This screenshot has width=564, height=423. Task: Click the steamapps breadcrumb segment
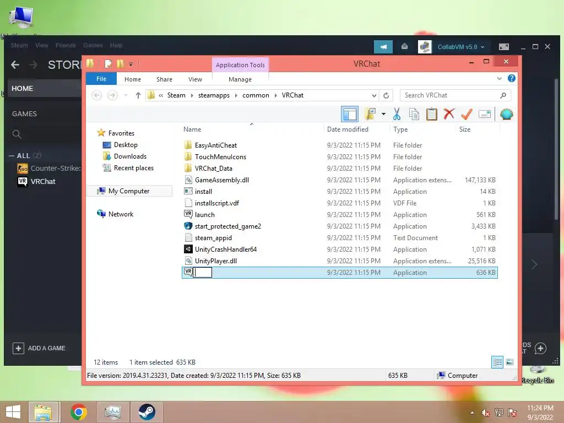(214, 95)
